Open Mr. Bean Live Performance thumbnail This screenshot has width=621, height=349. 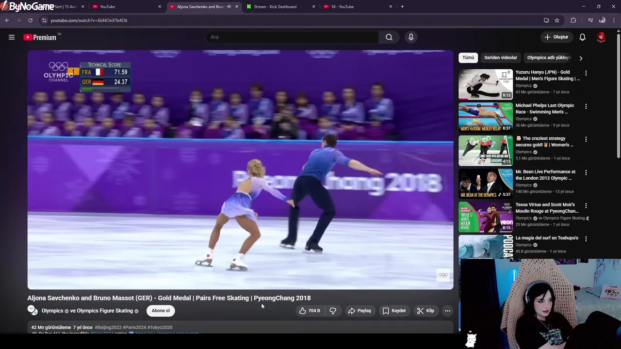[x=486, y=183]
